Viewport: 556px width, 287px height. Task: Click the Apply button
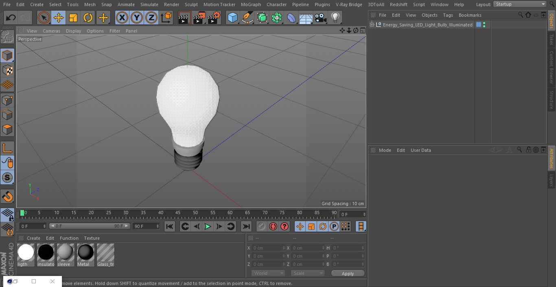point(348,273)
